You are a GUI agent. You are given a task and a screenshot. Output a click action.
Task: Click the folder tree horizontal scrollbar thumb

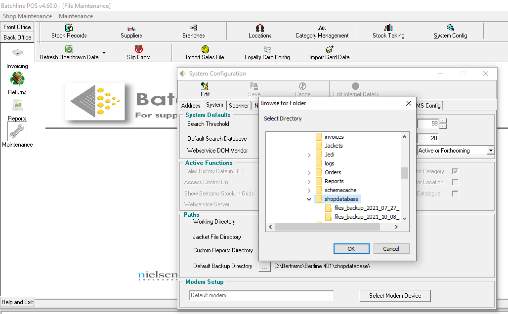tap(327, 227)
